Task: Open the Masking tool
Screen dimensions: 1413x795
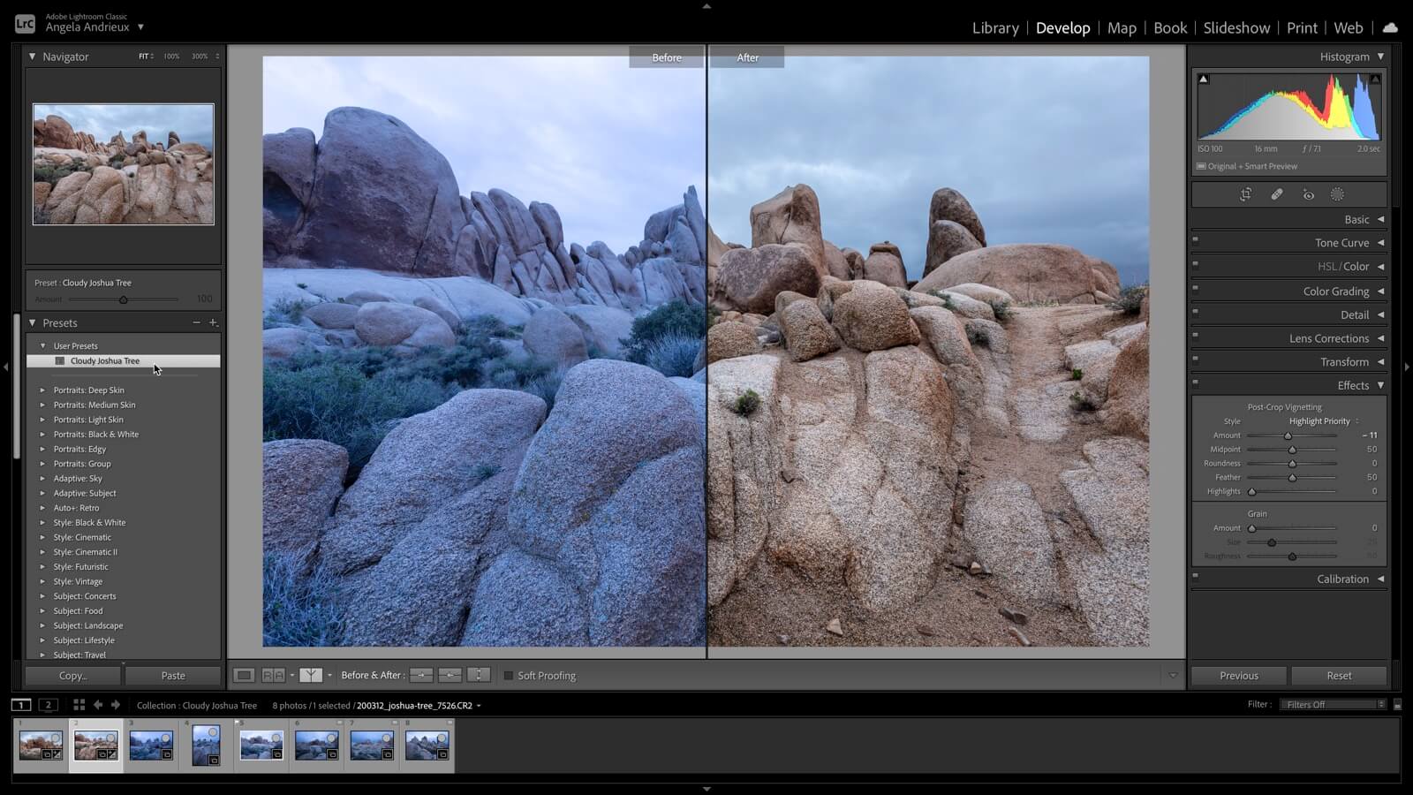Action: (1337, 194)
